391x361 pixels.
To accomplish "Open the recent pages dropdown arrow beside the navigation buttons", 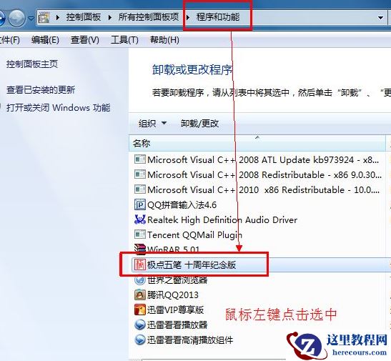I will point(31,19).
